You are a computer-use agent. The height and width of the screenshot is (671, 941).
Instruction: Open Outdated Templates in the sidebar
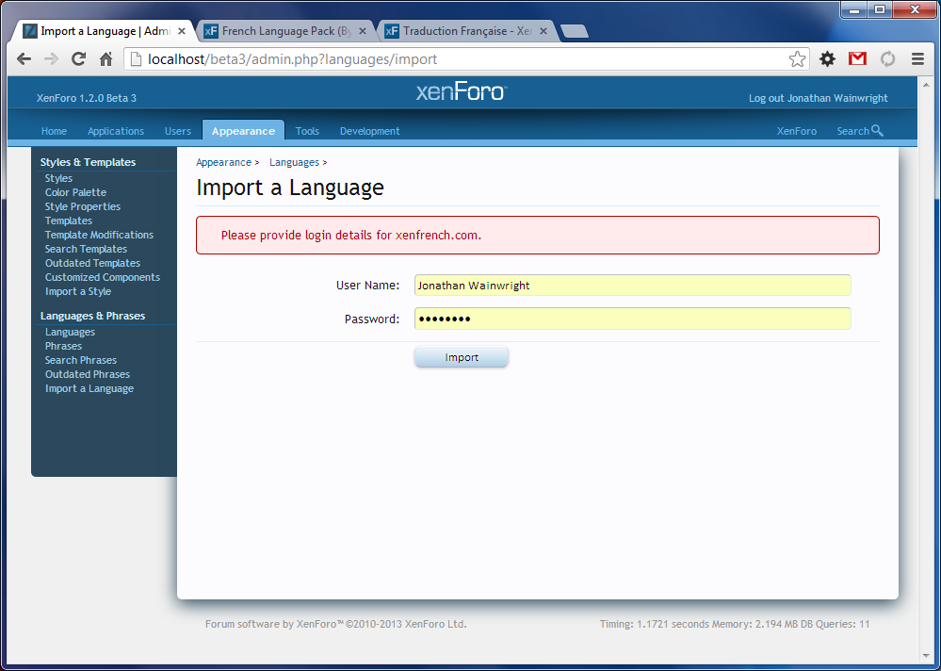[92, 263]
